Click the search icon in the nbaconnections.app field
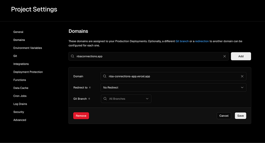265x143 pixels. [x=72, y=56]
